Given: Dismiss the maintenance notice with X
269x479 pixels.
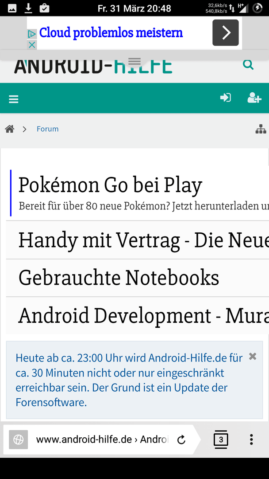Looking at the screenshot, I should pos(253,356).
